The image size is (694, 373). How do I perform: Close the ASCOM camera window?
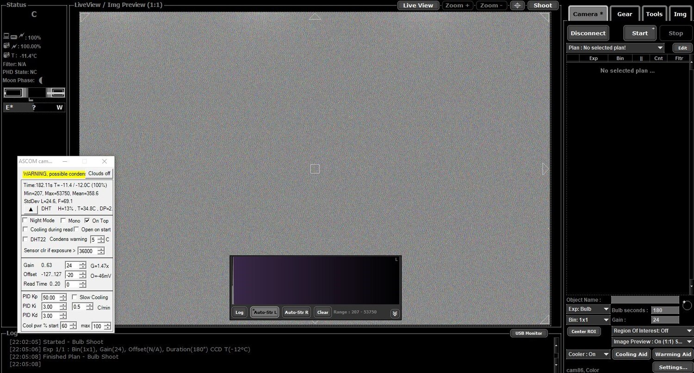[104, 161]
